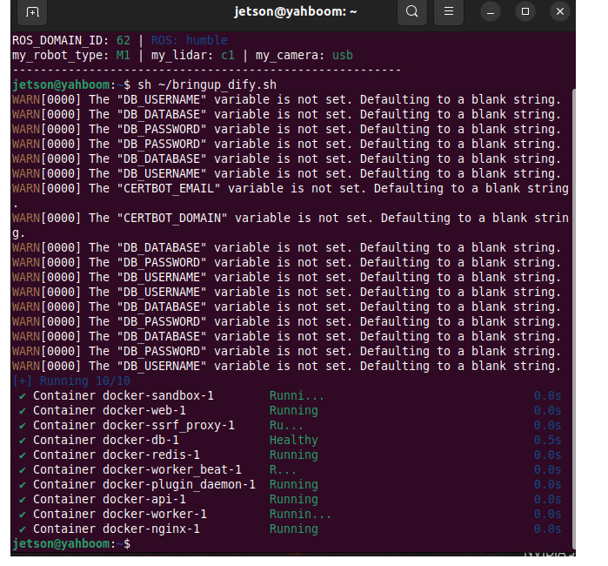This screenshot has width=608, height=566.
Task: Click the terminal vertical scrollbar
Action: click(574, 319)
